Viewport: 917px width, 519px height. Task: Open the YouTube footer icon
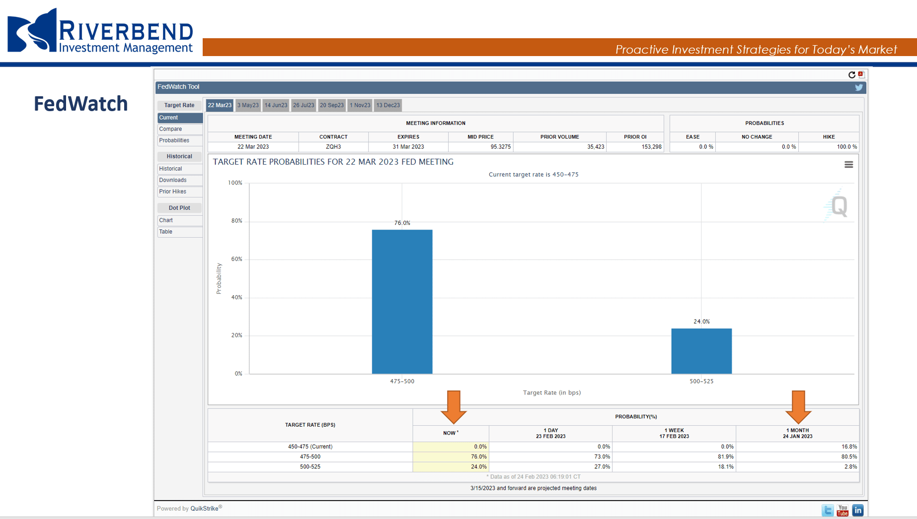coord(842,510)
